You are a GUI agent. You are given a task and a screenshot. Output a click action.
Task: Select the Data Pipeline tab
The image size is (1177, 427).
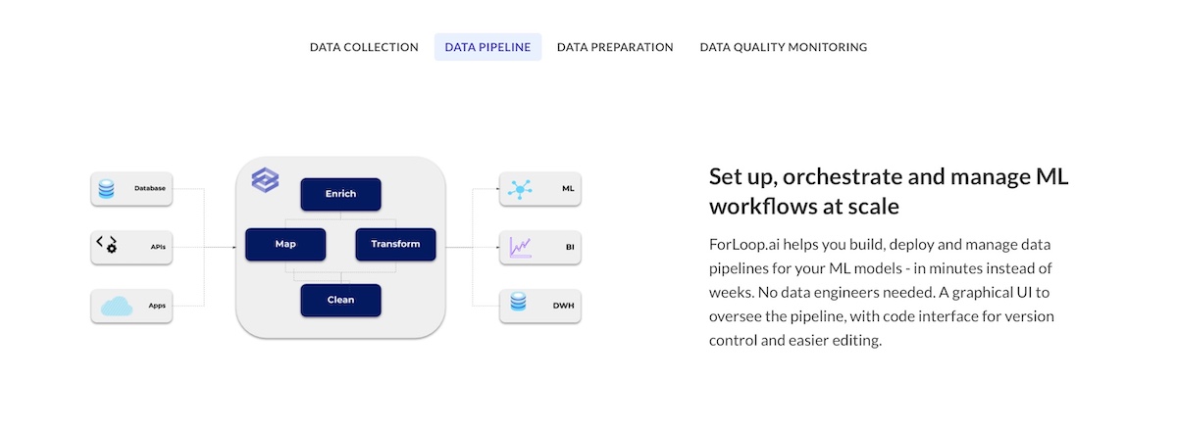487,47
